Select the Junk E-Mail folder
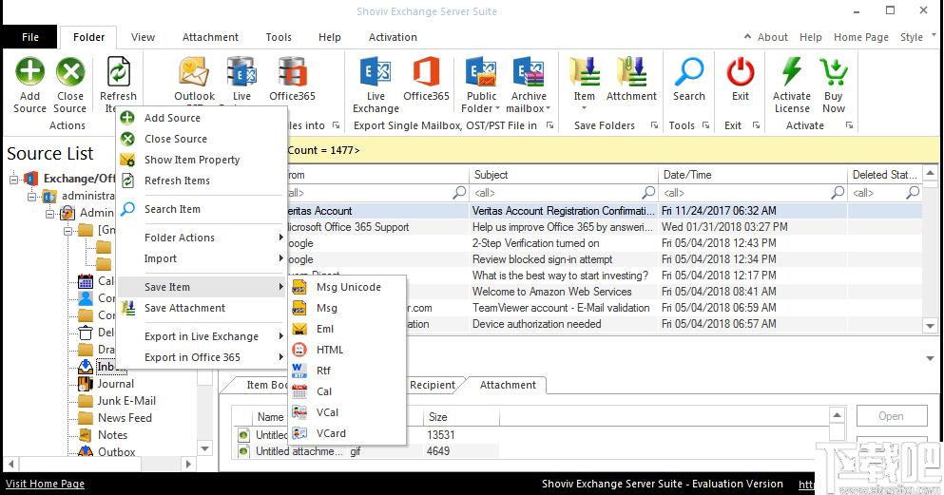The image size is (944, 495). pyautogui.click(x=126, y=401)
